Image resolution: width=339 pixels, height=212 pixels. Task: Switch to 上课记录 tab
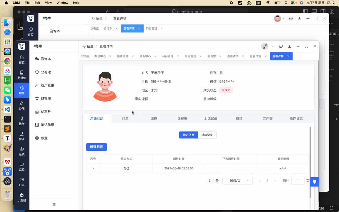click(211, 119)
